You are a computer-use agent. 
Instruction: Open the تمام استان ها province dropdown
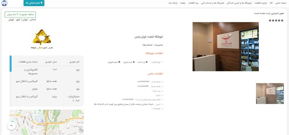[34, 3]
